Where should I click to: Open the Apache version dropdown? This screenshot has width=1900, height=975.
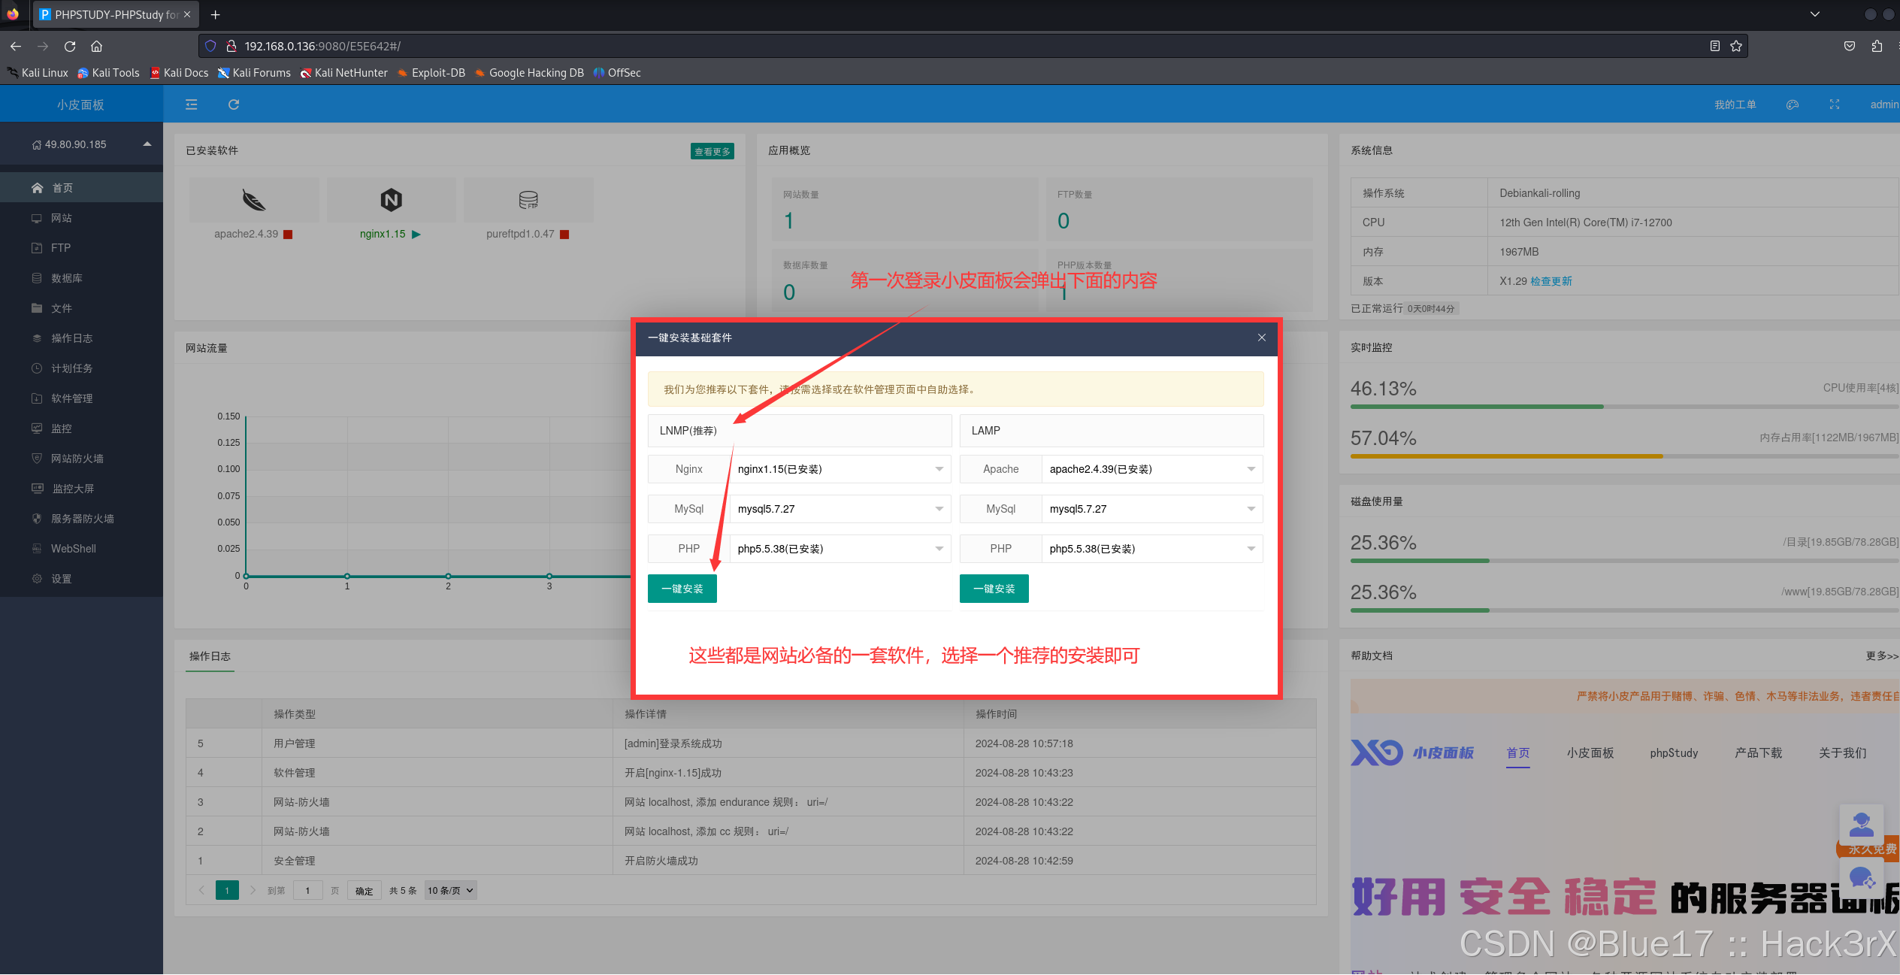[x=1151, y=469]
